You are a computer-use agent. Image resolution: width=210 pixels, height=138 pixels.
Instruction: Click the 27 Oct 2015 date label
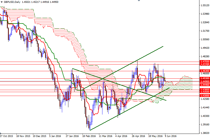point(6,136)
